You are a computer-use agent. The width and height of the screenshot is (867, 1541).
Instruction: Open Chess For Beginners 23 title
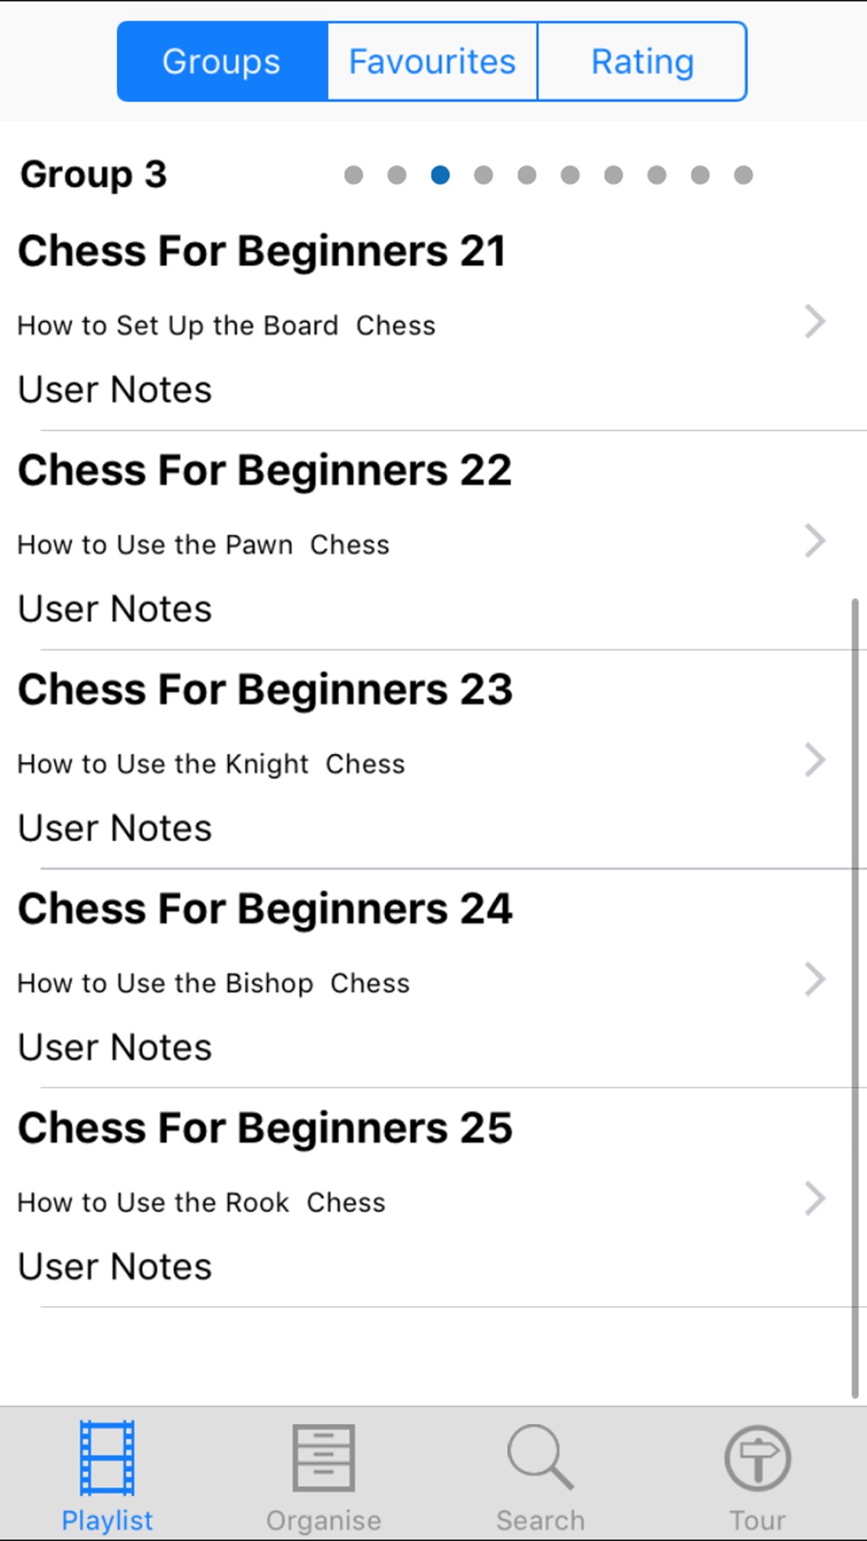pos(265,690)
